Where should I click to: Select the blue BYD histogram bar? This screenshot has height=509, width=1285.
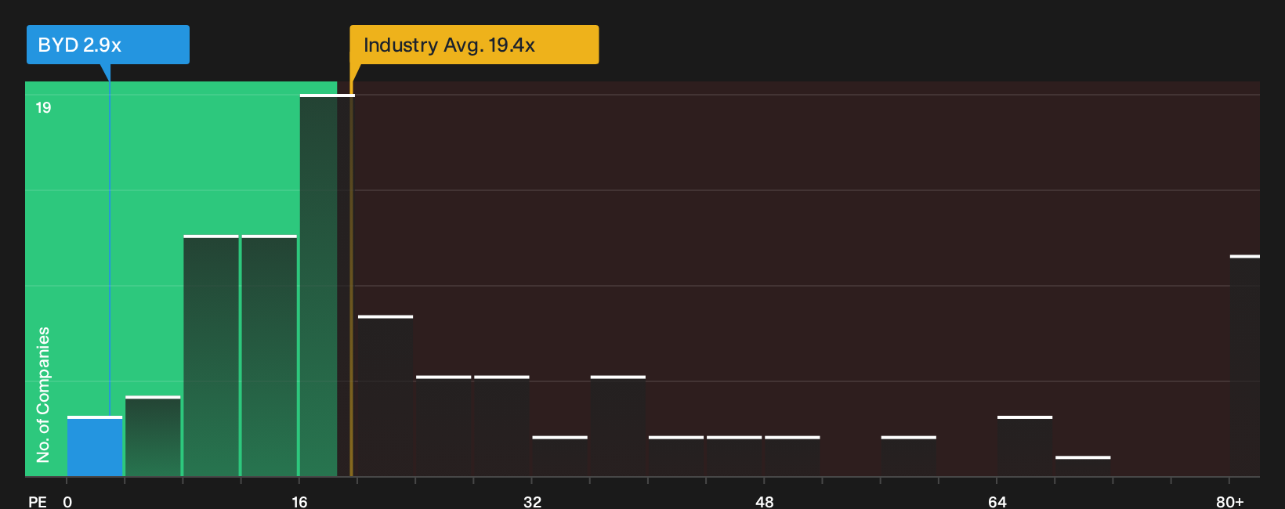coord(95,446)
